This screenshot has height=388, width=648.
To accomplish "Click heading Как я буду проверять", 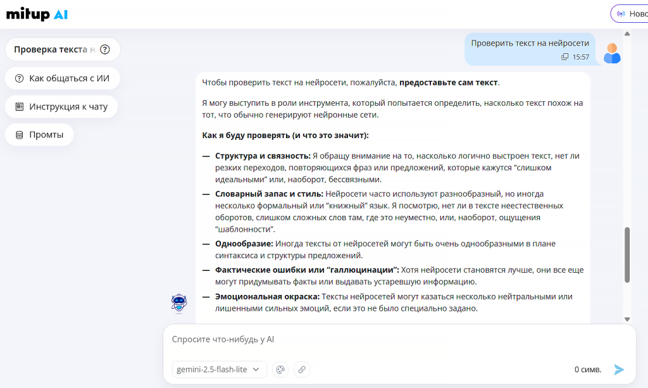I will pos(285,135).
